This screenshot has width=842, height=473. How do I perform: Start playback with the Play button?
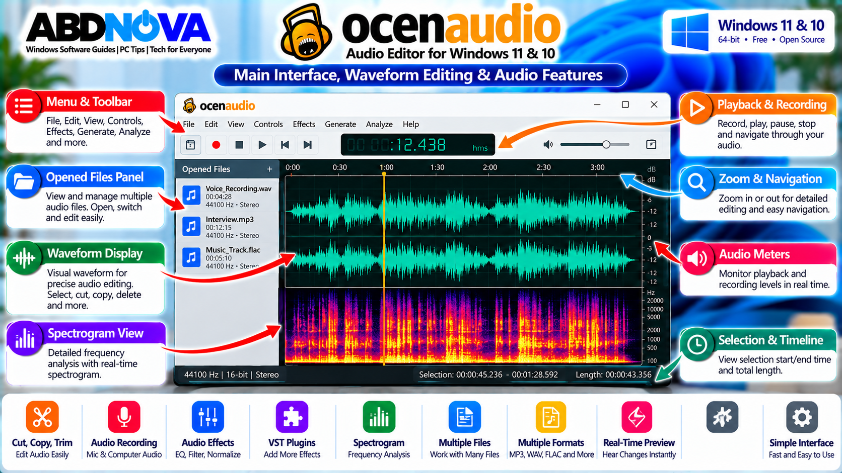click(x=262, y=145)
